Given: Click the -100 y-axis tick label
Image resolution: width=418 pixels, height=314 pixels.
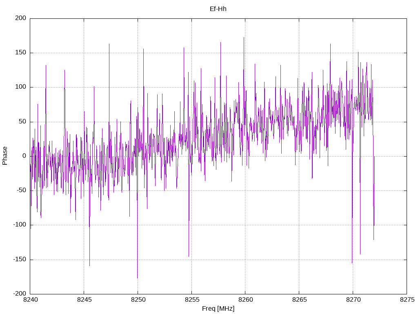Looking at the screenshot, I should [x=20, y=225].
